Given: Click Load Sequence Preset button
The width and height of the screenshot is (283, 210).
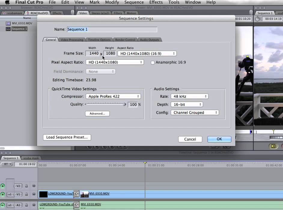Looking at the screenshot, I should point(67,137).
